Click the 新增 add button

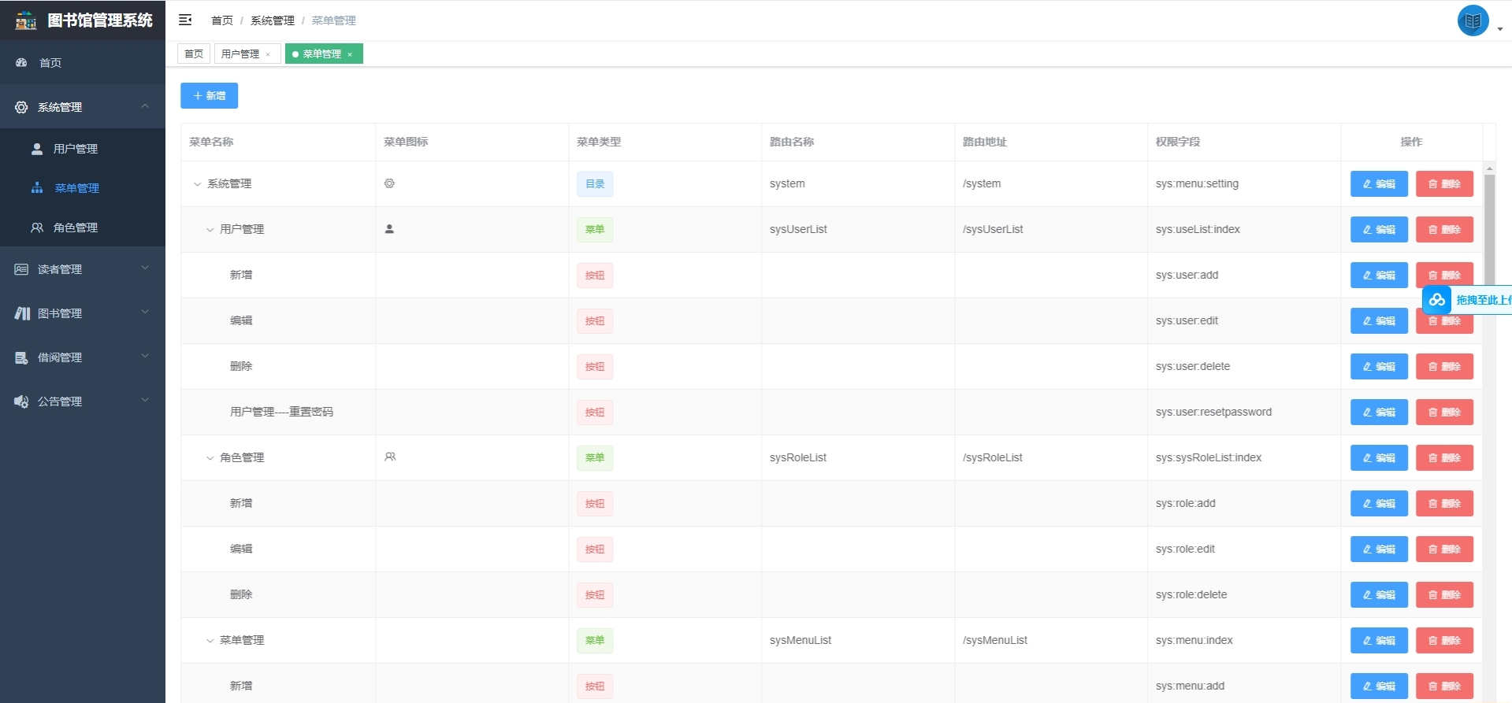coord(210,96)
